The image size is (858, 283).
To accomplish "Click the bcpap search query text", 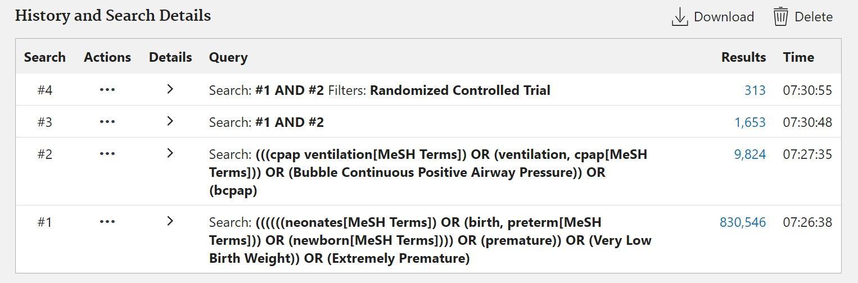I will 233,190.
